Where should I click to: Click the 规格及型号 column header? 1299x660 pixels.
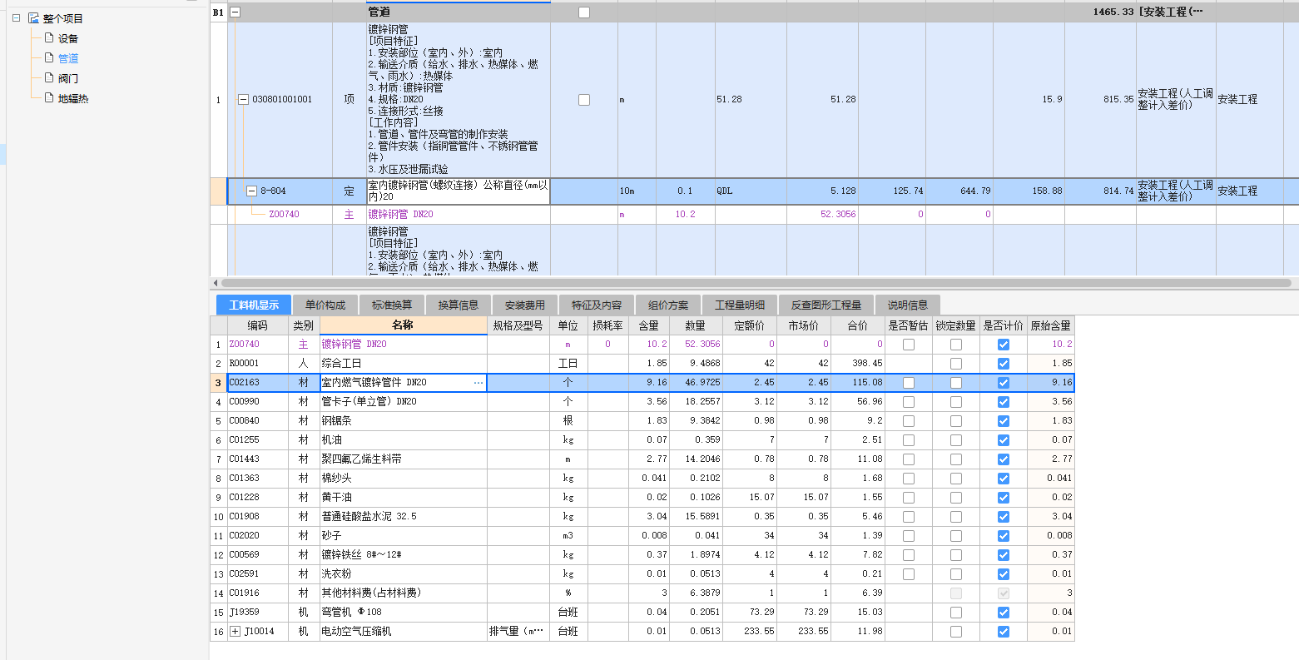pos(518,325)
